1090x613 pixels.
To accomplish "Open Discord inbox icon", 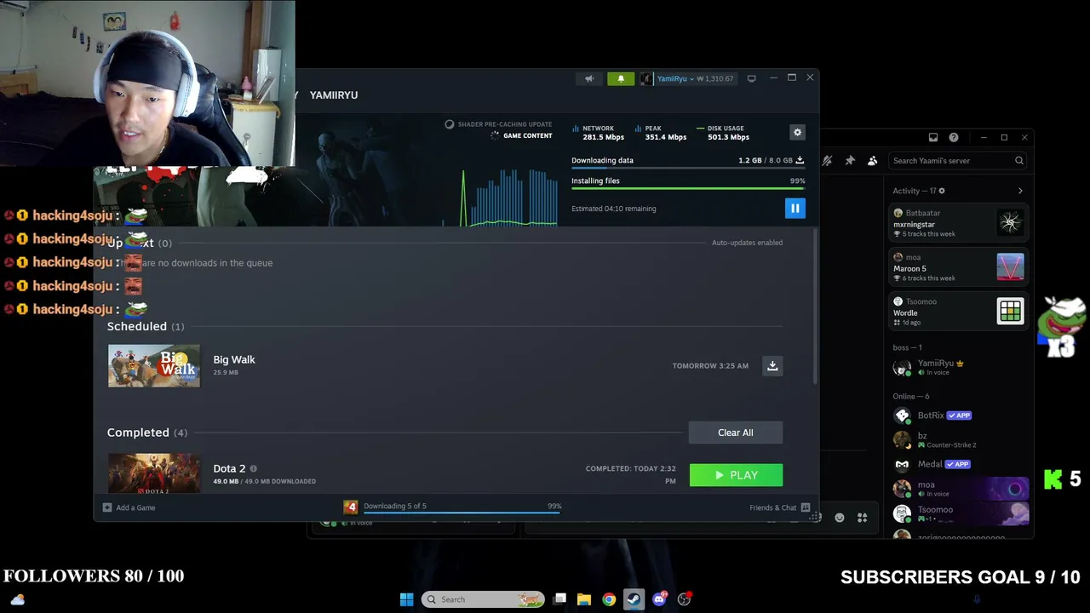I will point(933,137).
